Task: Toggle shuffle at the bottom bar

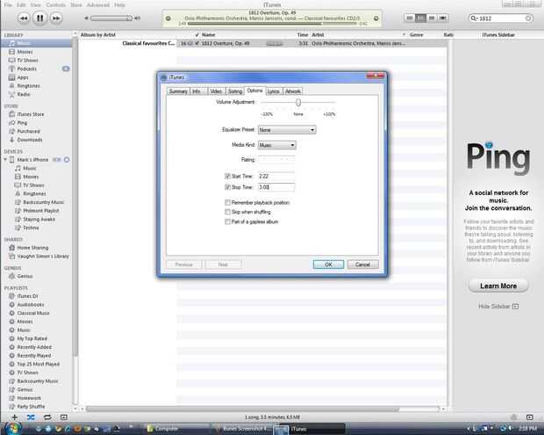Action: (x=31, y=417)
